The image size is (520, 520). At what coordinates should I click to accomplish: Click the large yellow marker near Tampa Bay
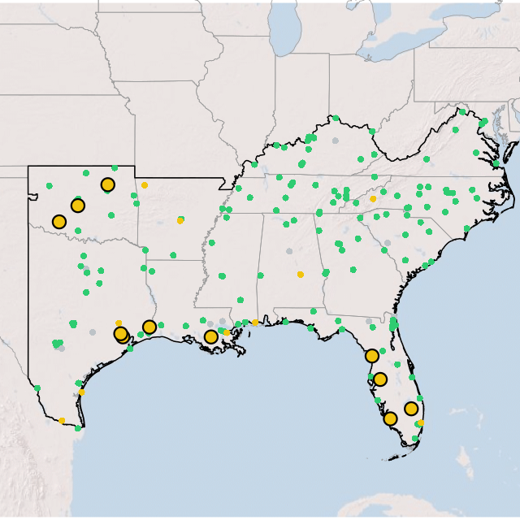pos(380,379)
